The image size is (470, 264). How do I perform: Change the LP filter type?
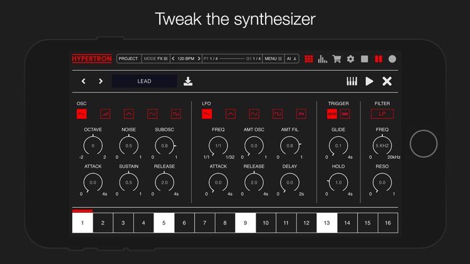[x=382, y=114]
